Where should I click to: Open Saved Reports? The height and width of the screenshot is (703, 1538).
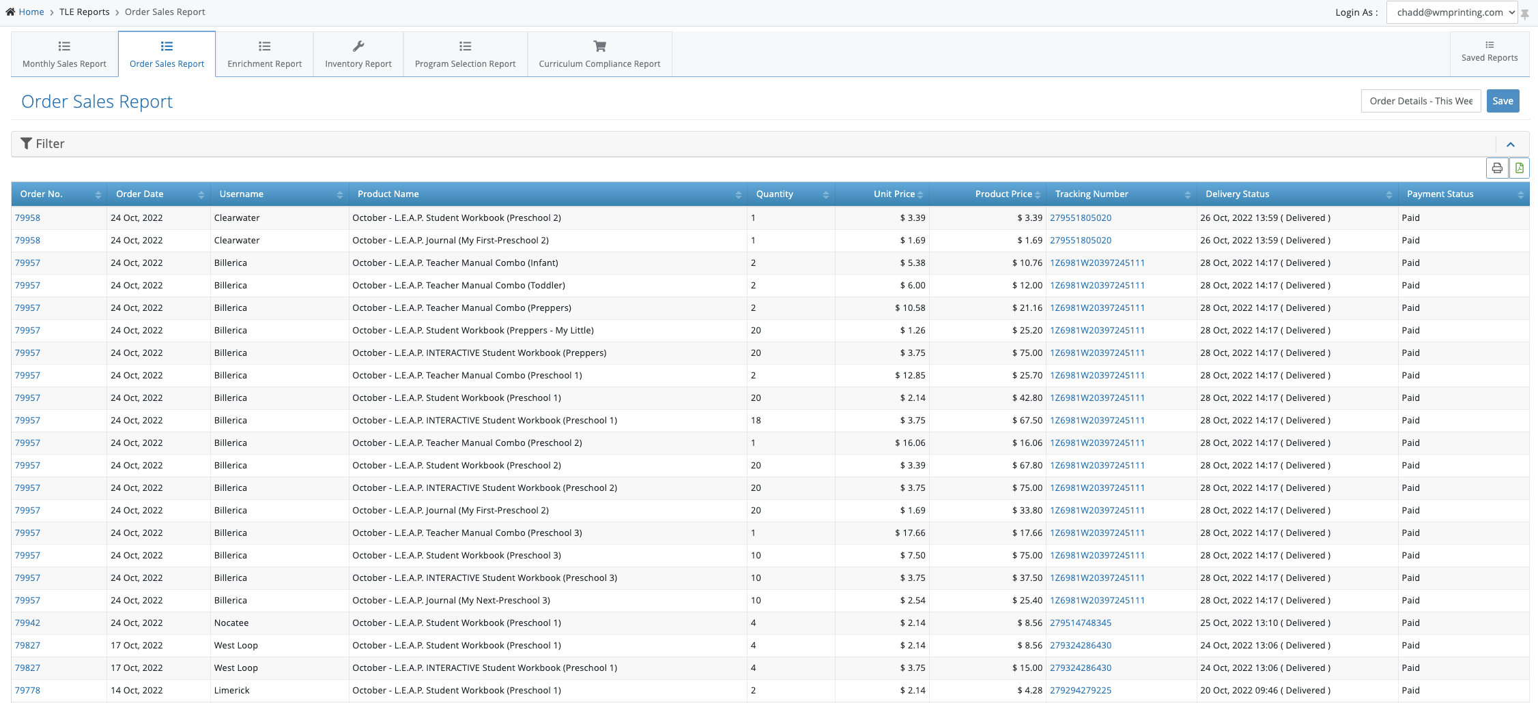[x=1490, y=54]
